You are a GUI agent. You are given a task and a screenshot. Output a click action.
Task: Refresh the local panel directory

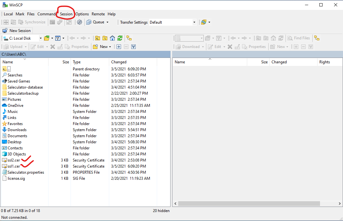pyautogui.click(x=120, y=38)
